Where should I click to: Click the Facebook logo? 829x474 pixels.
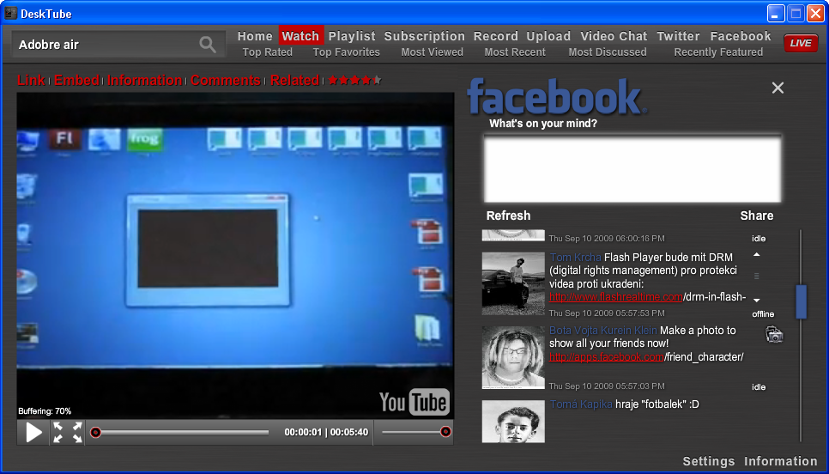(556, 96)
